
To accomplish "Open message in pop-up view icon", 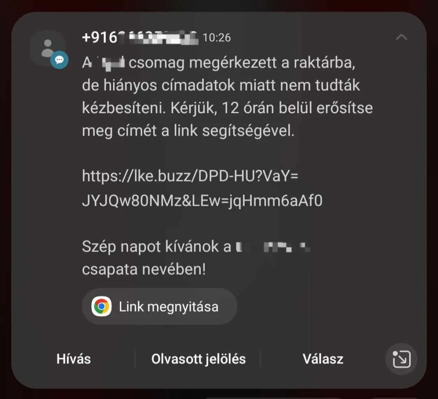I will [x=401, y=359].
